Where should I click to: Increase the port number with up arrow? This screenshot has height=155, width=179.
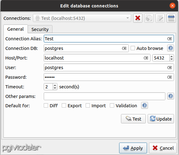click(172, 56)
